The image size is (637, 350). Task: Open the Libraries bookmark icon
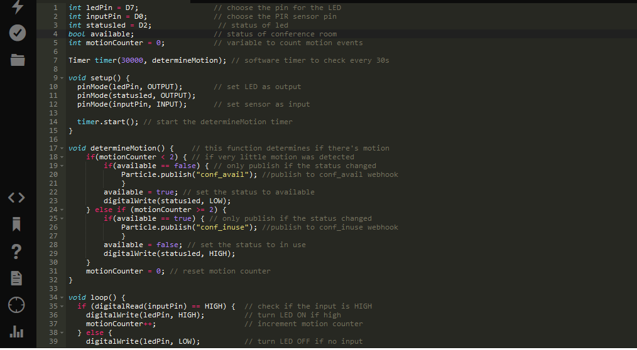click(x=17, y=224)
